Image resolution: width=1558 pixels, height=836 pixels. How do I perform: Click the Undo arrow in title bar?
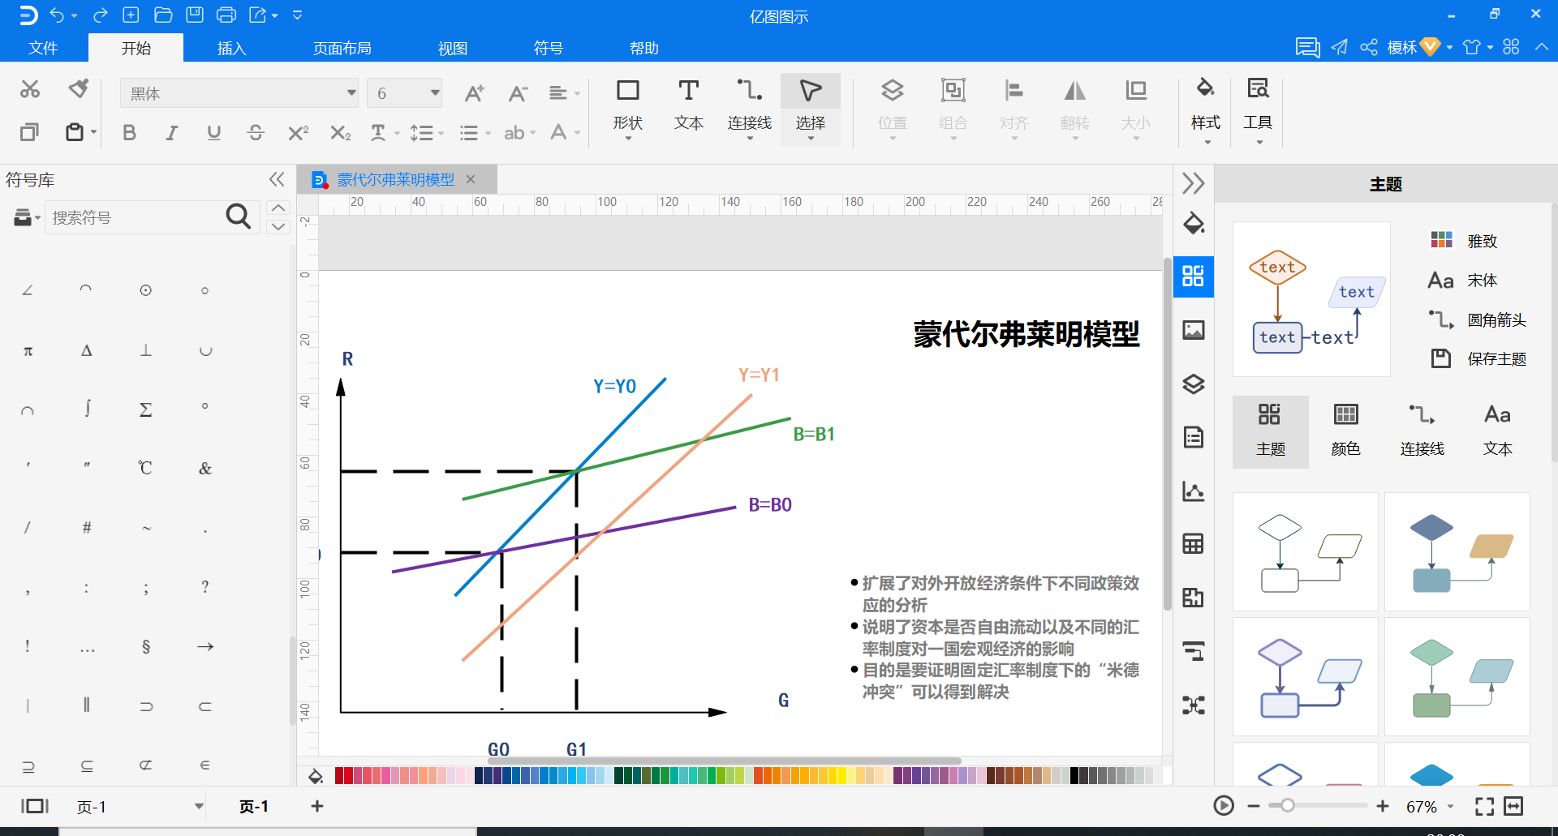coord(57,15)
